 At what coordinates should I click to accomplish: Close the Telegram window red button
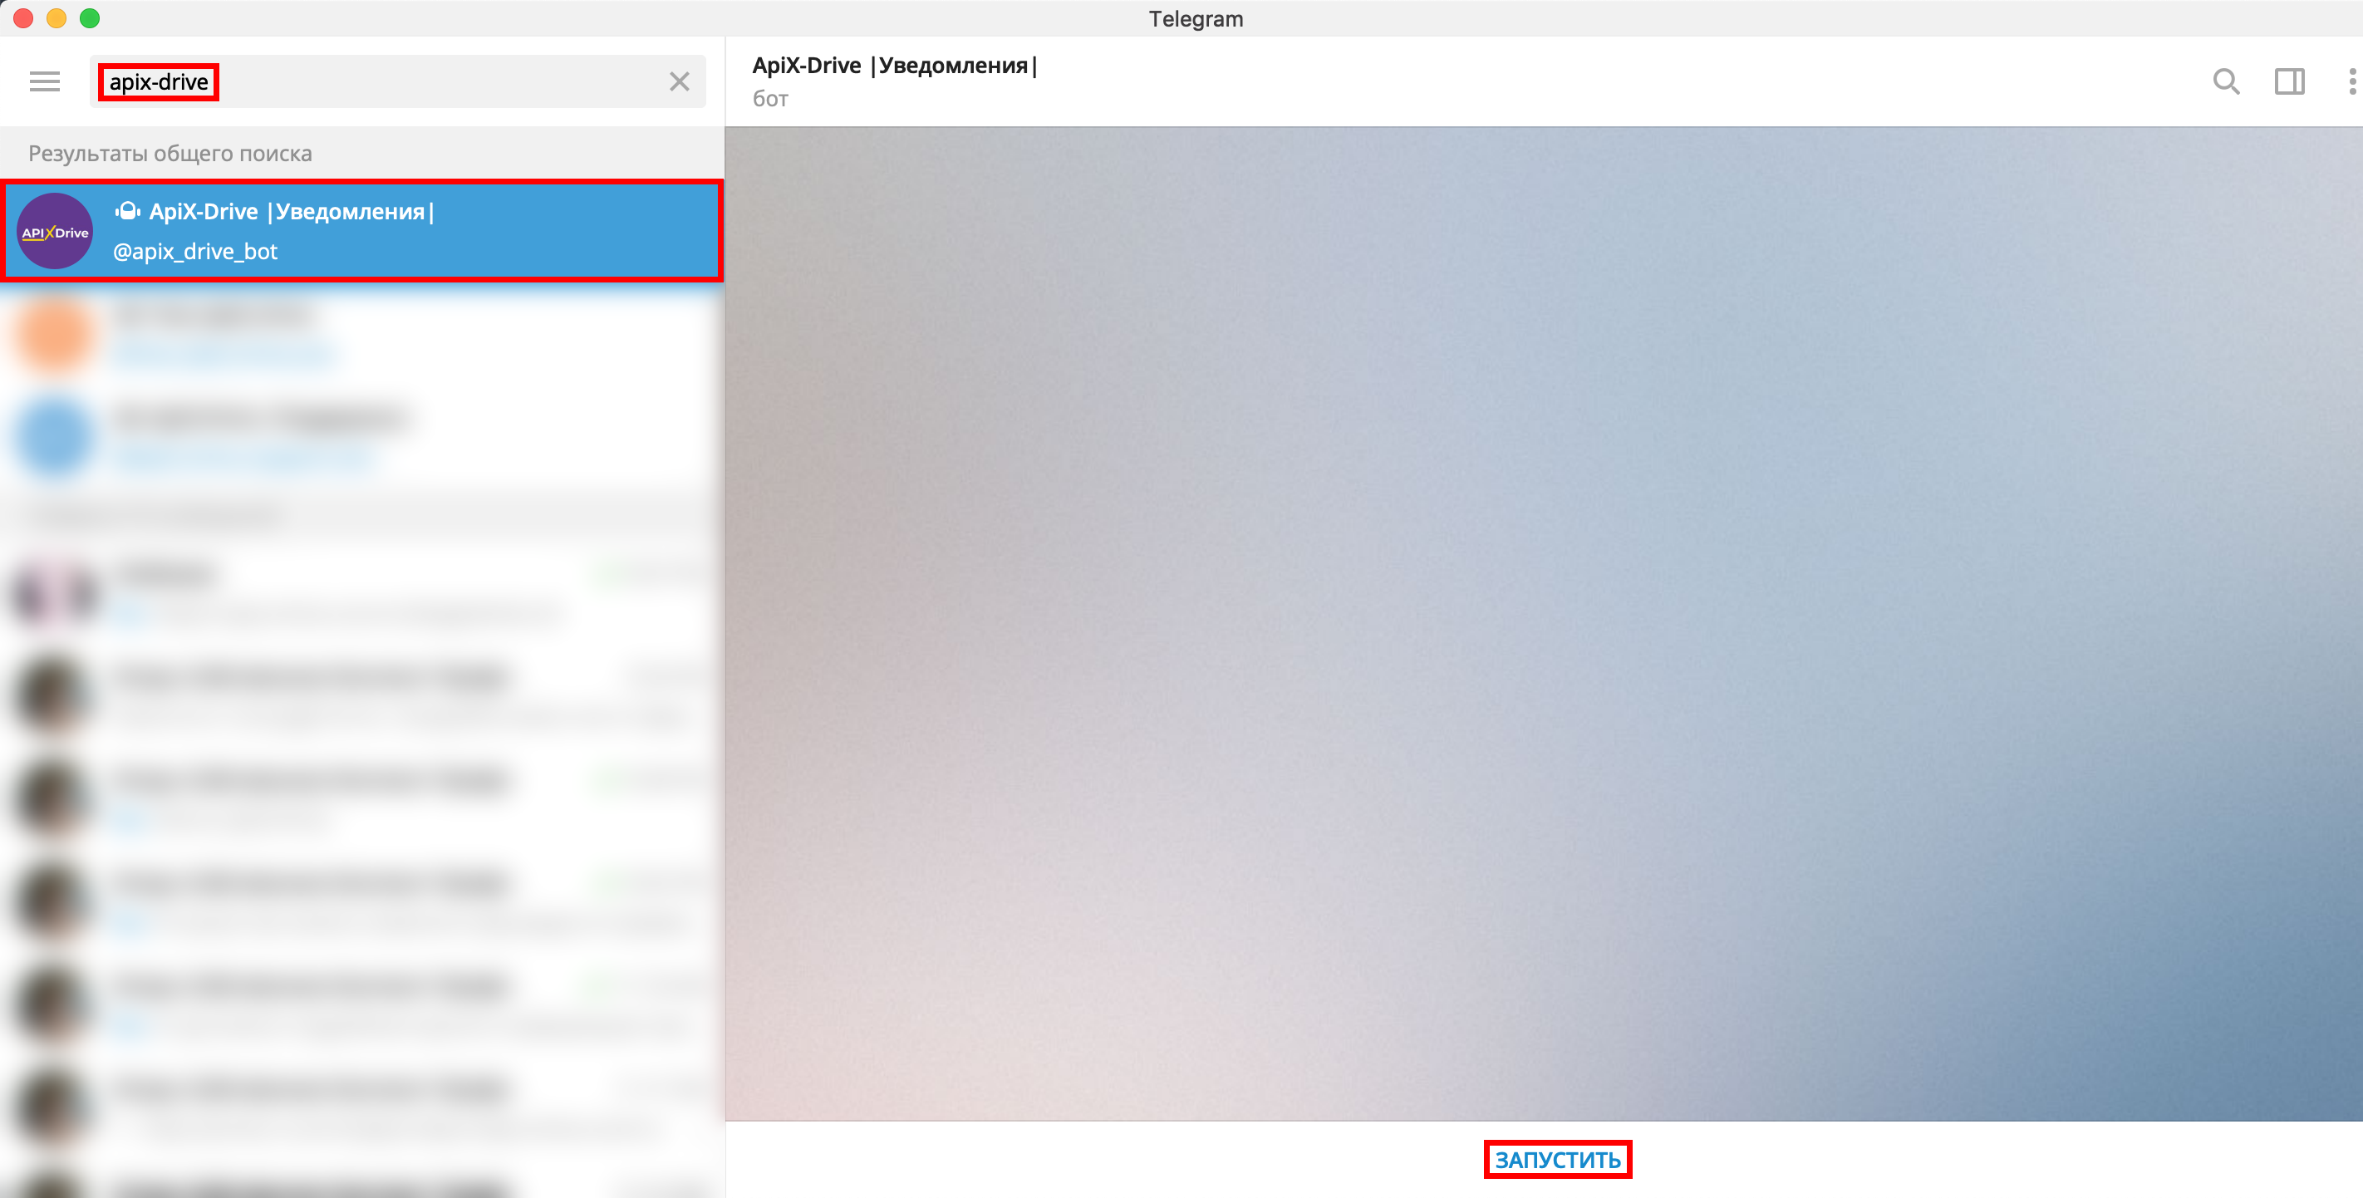(24, 18)
